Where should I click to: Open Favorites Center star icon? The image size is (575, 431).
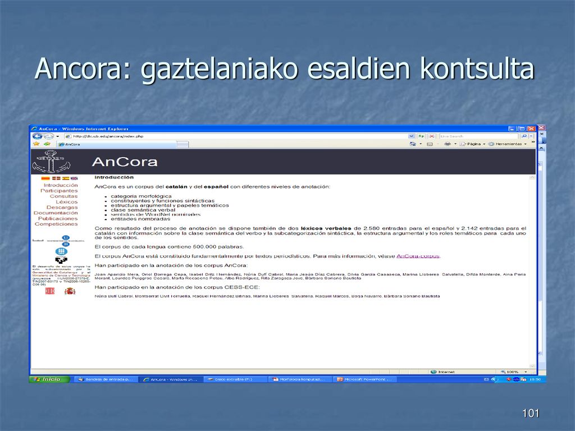36,144
